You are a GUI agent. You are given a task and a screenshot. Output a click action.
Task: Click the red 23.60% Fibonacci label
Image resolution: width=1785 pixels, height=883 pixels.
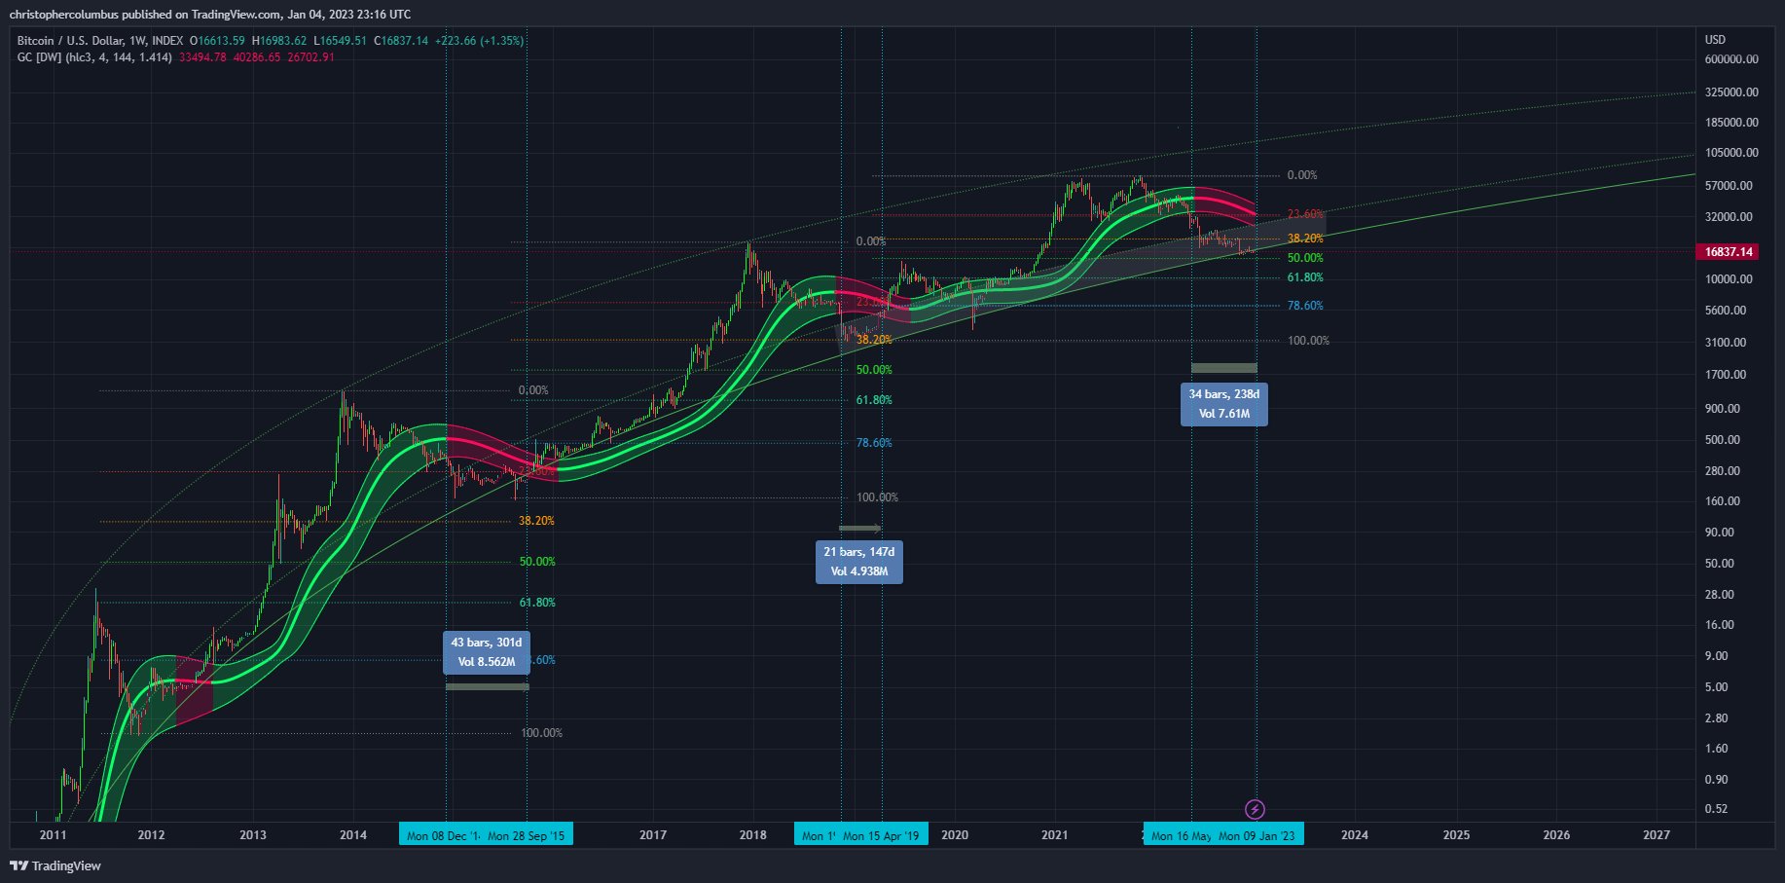tap(1305, 214)
